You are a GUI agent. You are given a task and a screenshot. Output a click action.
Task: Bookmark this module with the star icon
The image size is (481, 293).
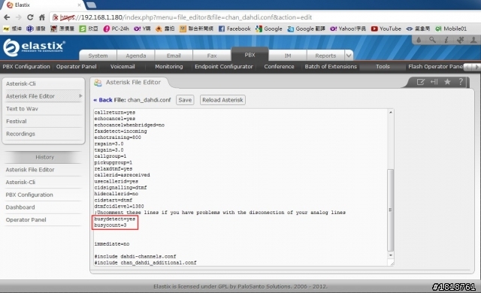pos(448,82)
